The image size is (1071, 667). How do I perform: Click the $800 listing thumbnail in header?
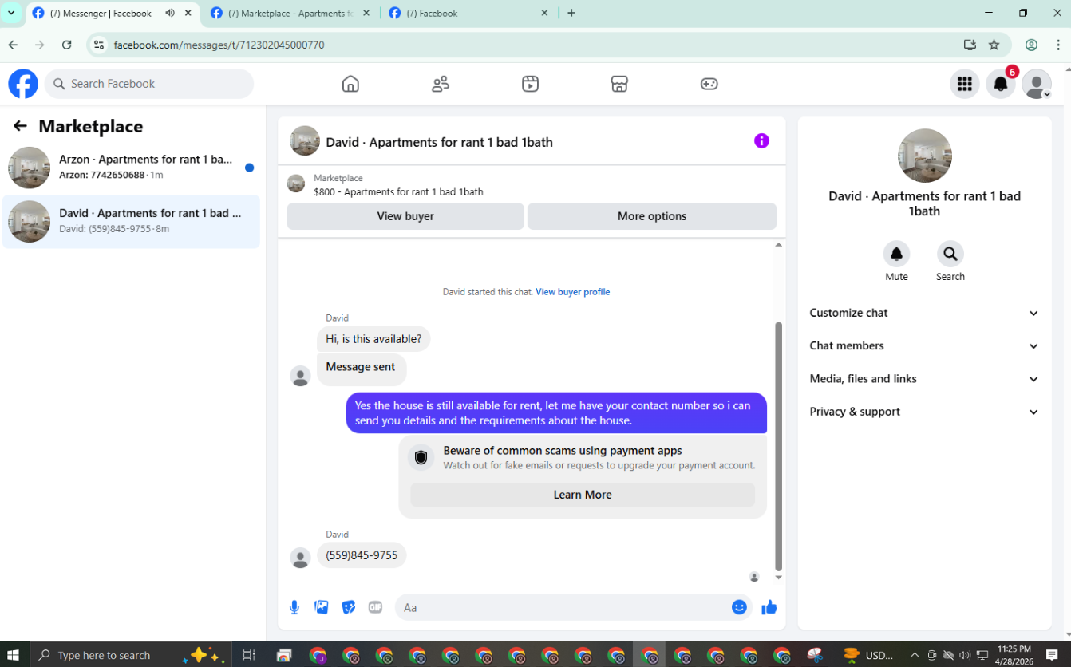(x=296, y=184)
